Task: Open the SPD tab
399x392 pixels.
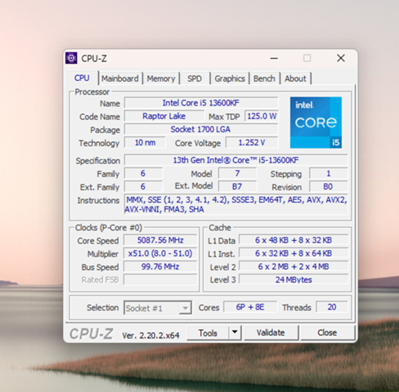Action: [195, 78]
